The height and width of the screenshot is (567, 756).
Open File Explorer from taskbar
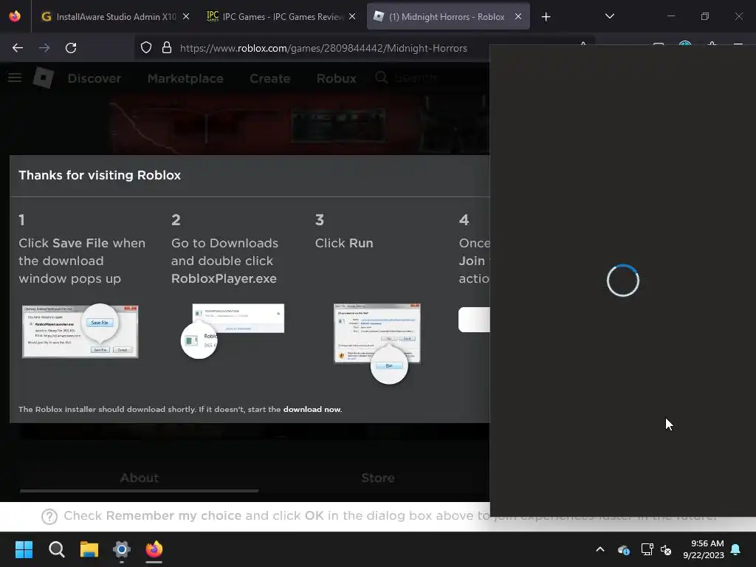(x=89, y=549)
